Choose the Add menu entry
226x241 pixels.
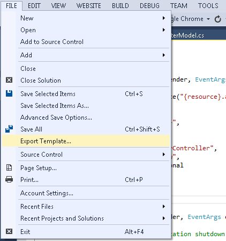pos(86,55)
